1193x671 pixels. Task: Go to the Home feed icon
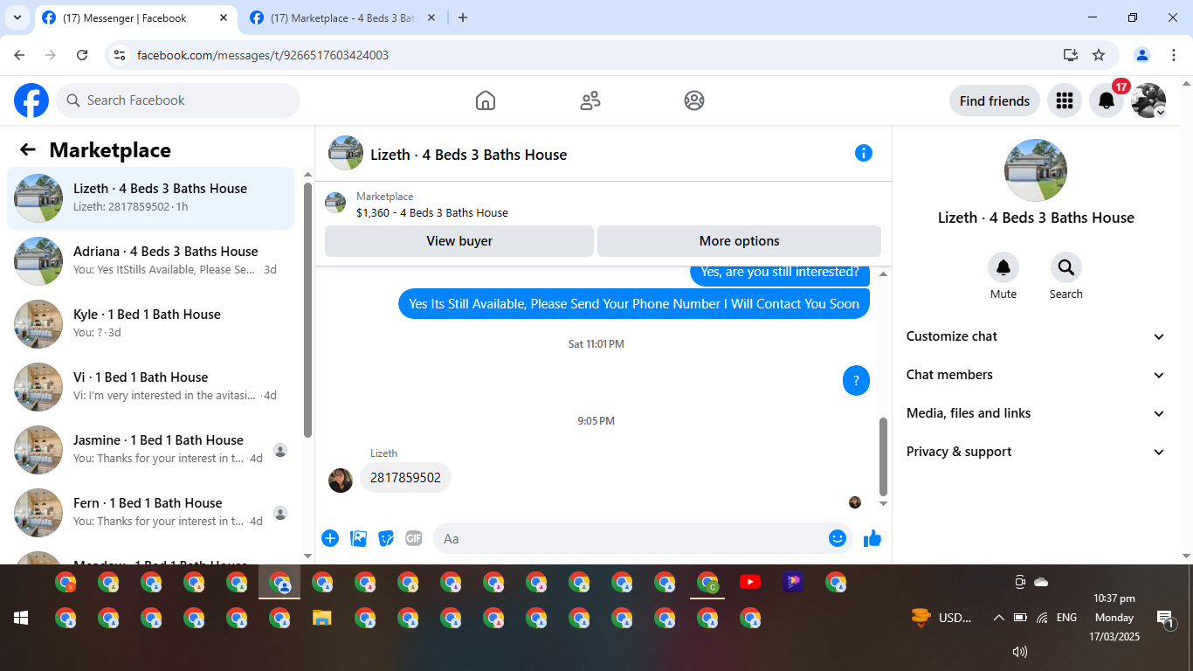(486, 100)
